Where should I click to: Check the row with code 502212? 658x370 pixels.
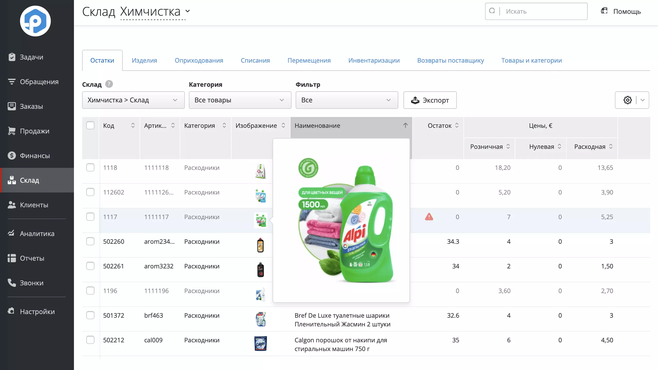90,340
